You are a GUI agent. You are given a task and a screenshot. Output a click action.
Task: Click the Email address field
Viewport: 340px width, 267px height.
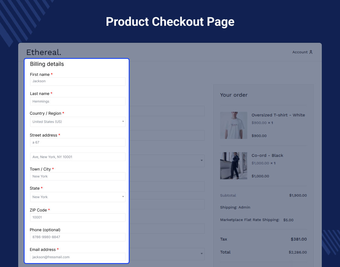[78, 257]
